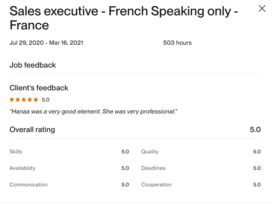Screen dimensions: 272x205
Task: Select the Job feedback heading
Action: click(x=33, y=65)
